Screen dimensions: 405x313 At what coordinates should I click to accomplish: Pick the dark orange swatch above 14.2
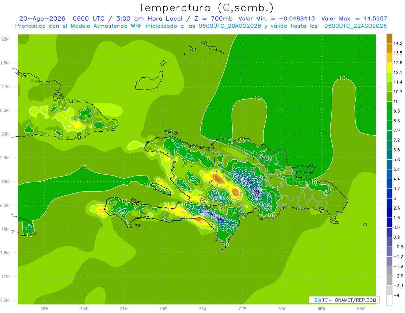[x=389, y=38]
